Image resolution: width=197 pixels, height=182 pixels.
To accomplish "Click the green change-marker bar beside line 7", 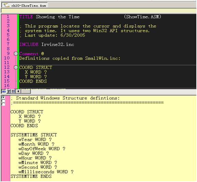I will (18, 44).
